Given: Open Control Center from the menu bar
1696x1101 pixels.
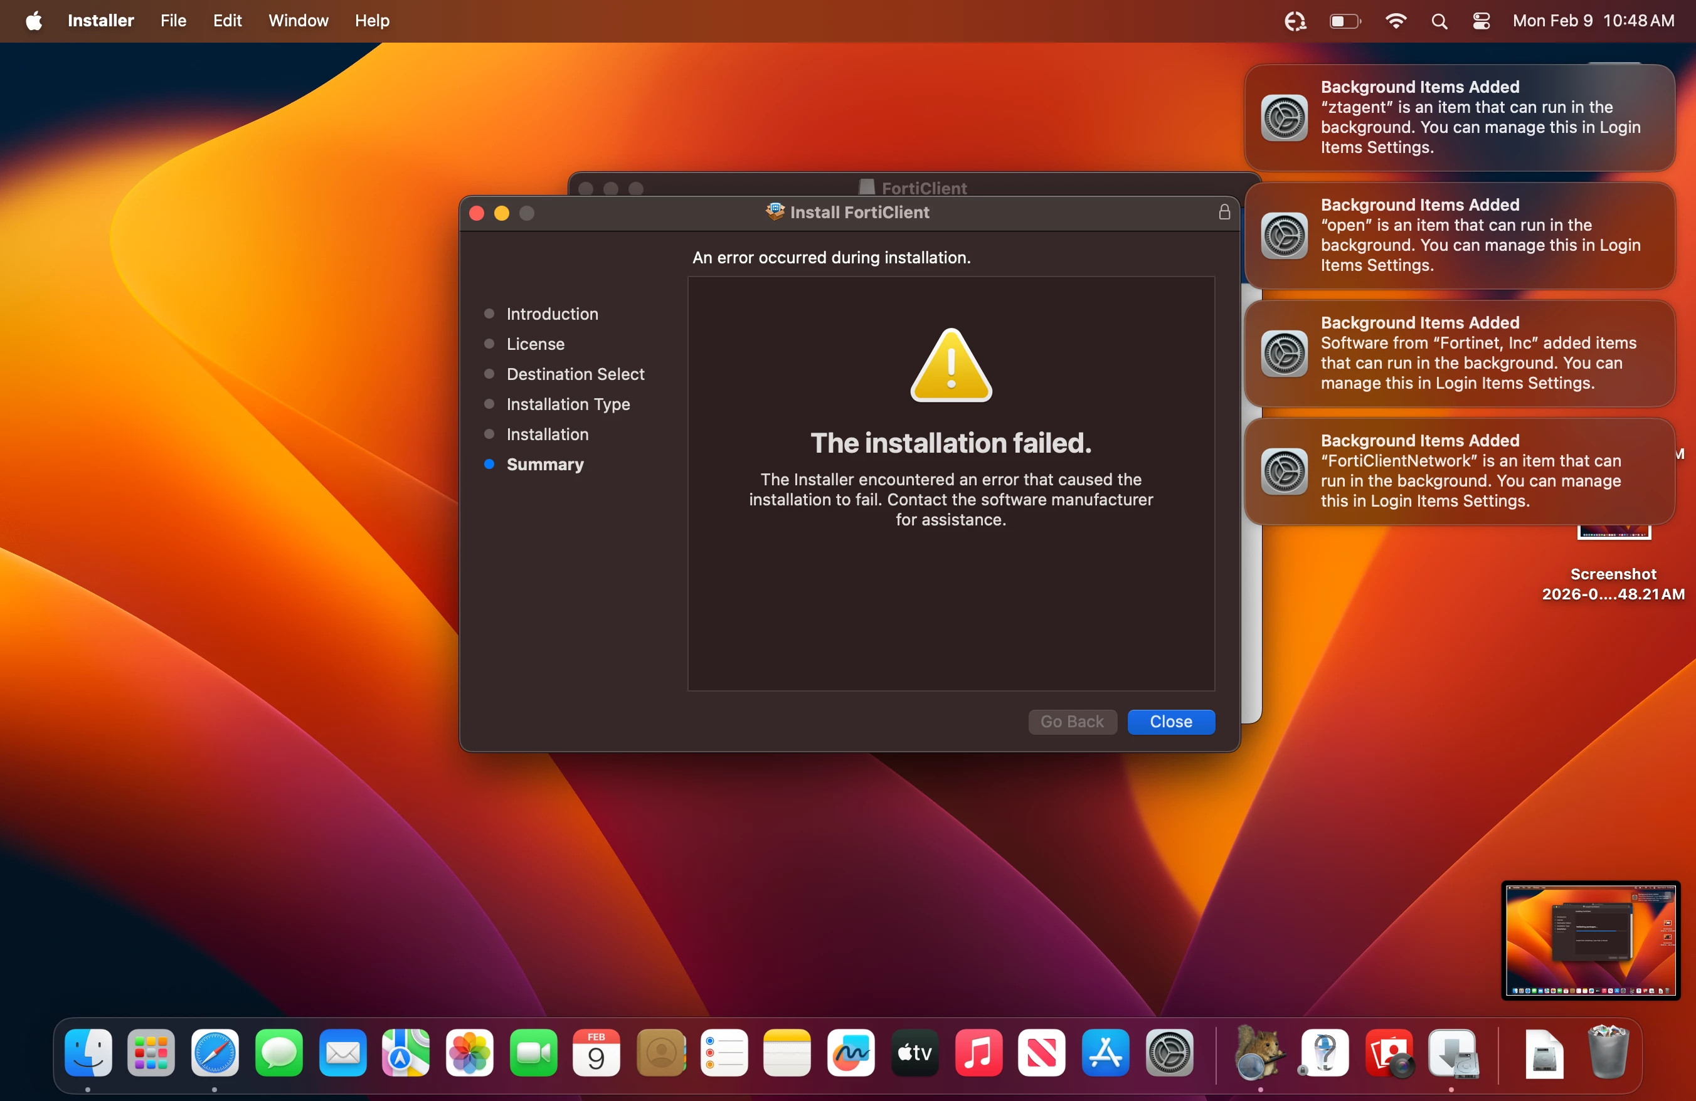Looking at the screenshot, I should [x=1481, y=21].
